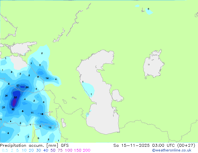Screen dimensions: 198x153
Task: Click the 'Precipitation accum. [mm]' title text
Action: click(29, 146)
